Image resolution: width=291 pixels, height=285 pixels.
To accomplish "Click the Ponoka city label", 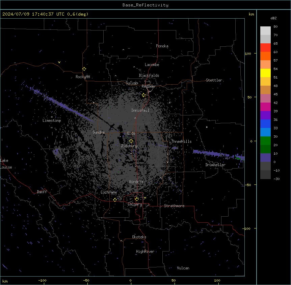I will click(162, 46).
